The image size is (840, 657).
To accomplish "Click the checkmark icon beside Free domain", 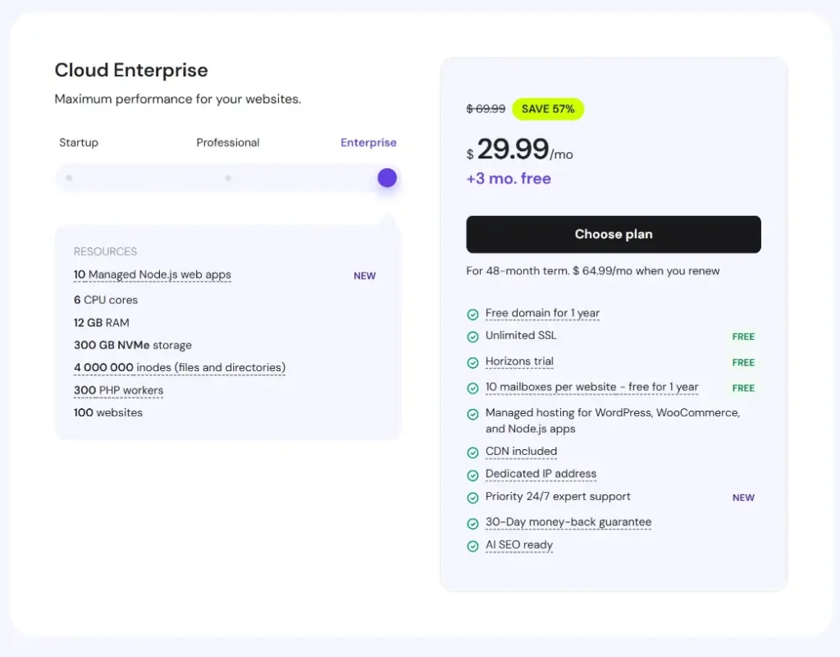I will (x=473, y=313).
